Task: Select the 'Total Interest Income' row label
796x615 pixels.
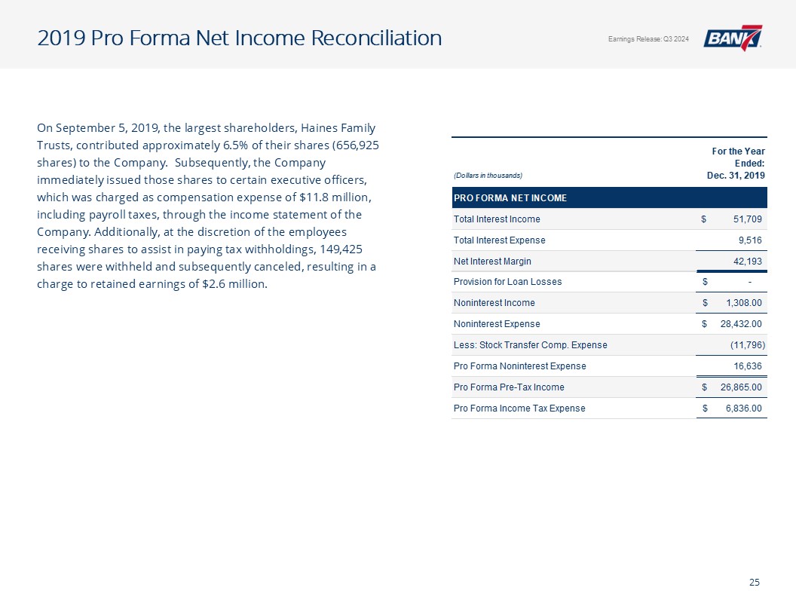Action: [496, 219]
